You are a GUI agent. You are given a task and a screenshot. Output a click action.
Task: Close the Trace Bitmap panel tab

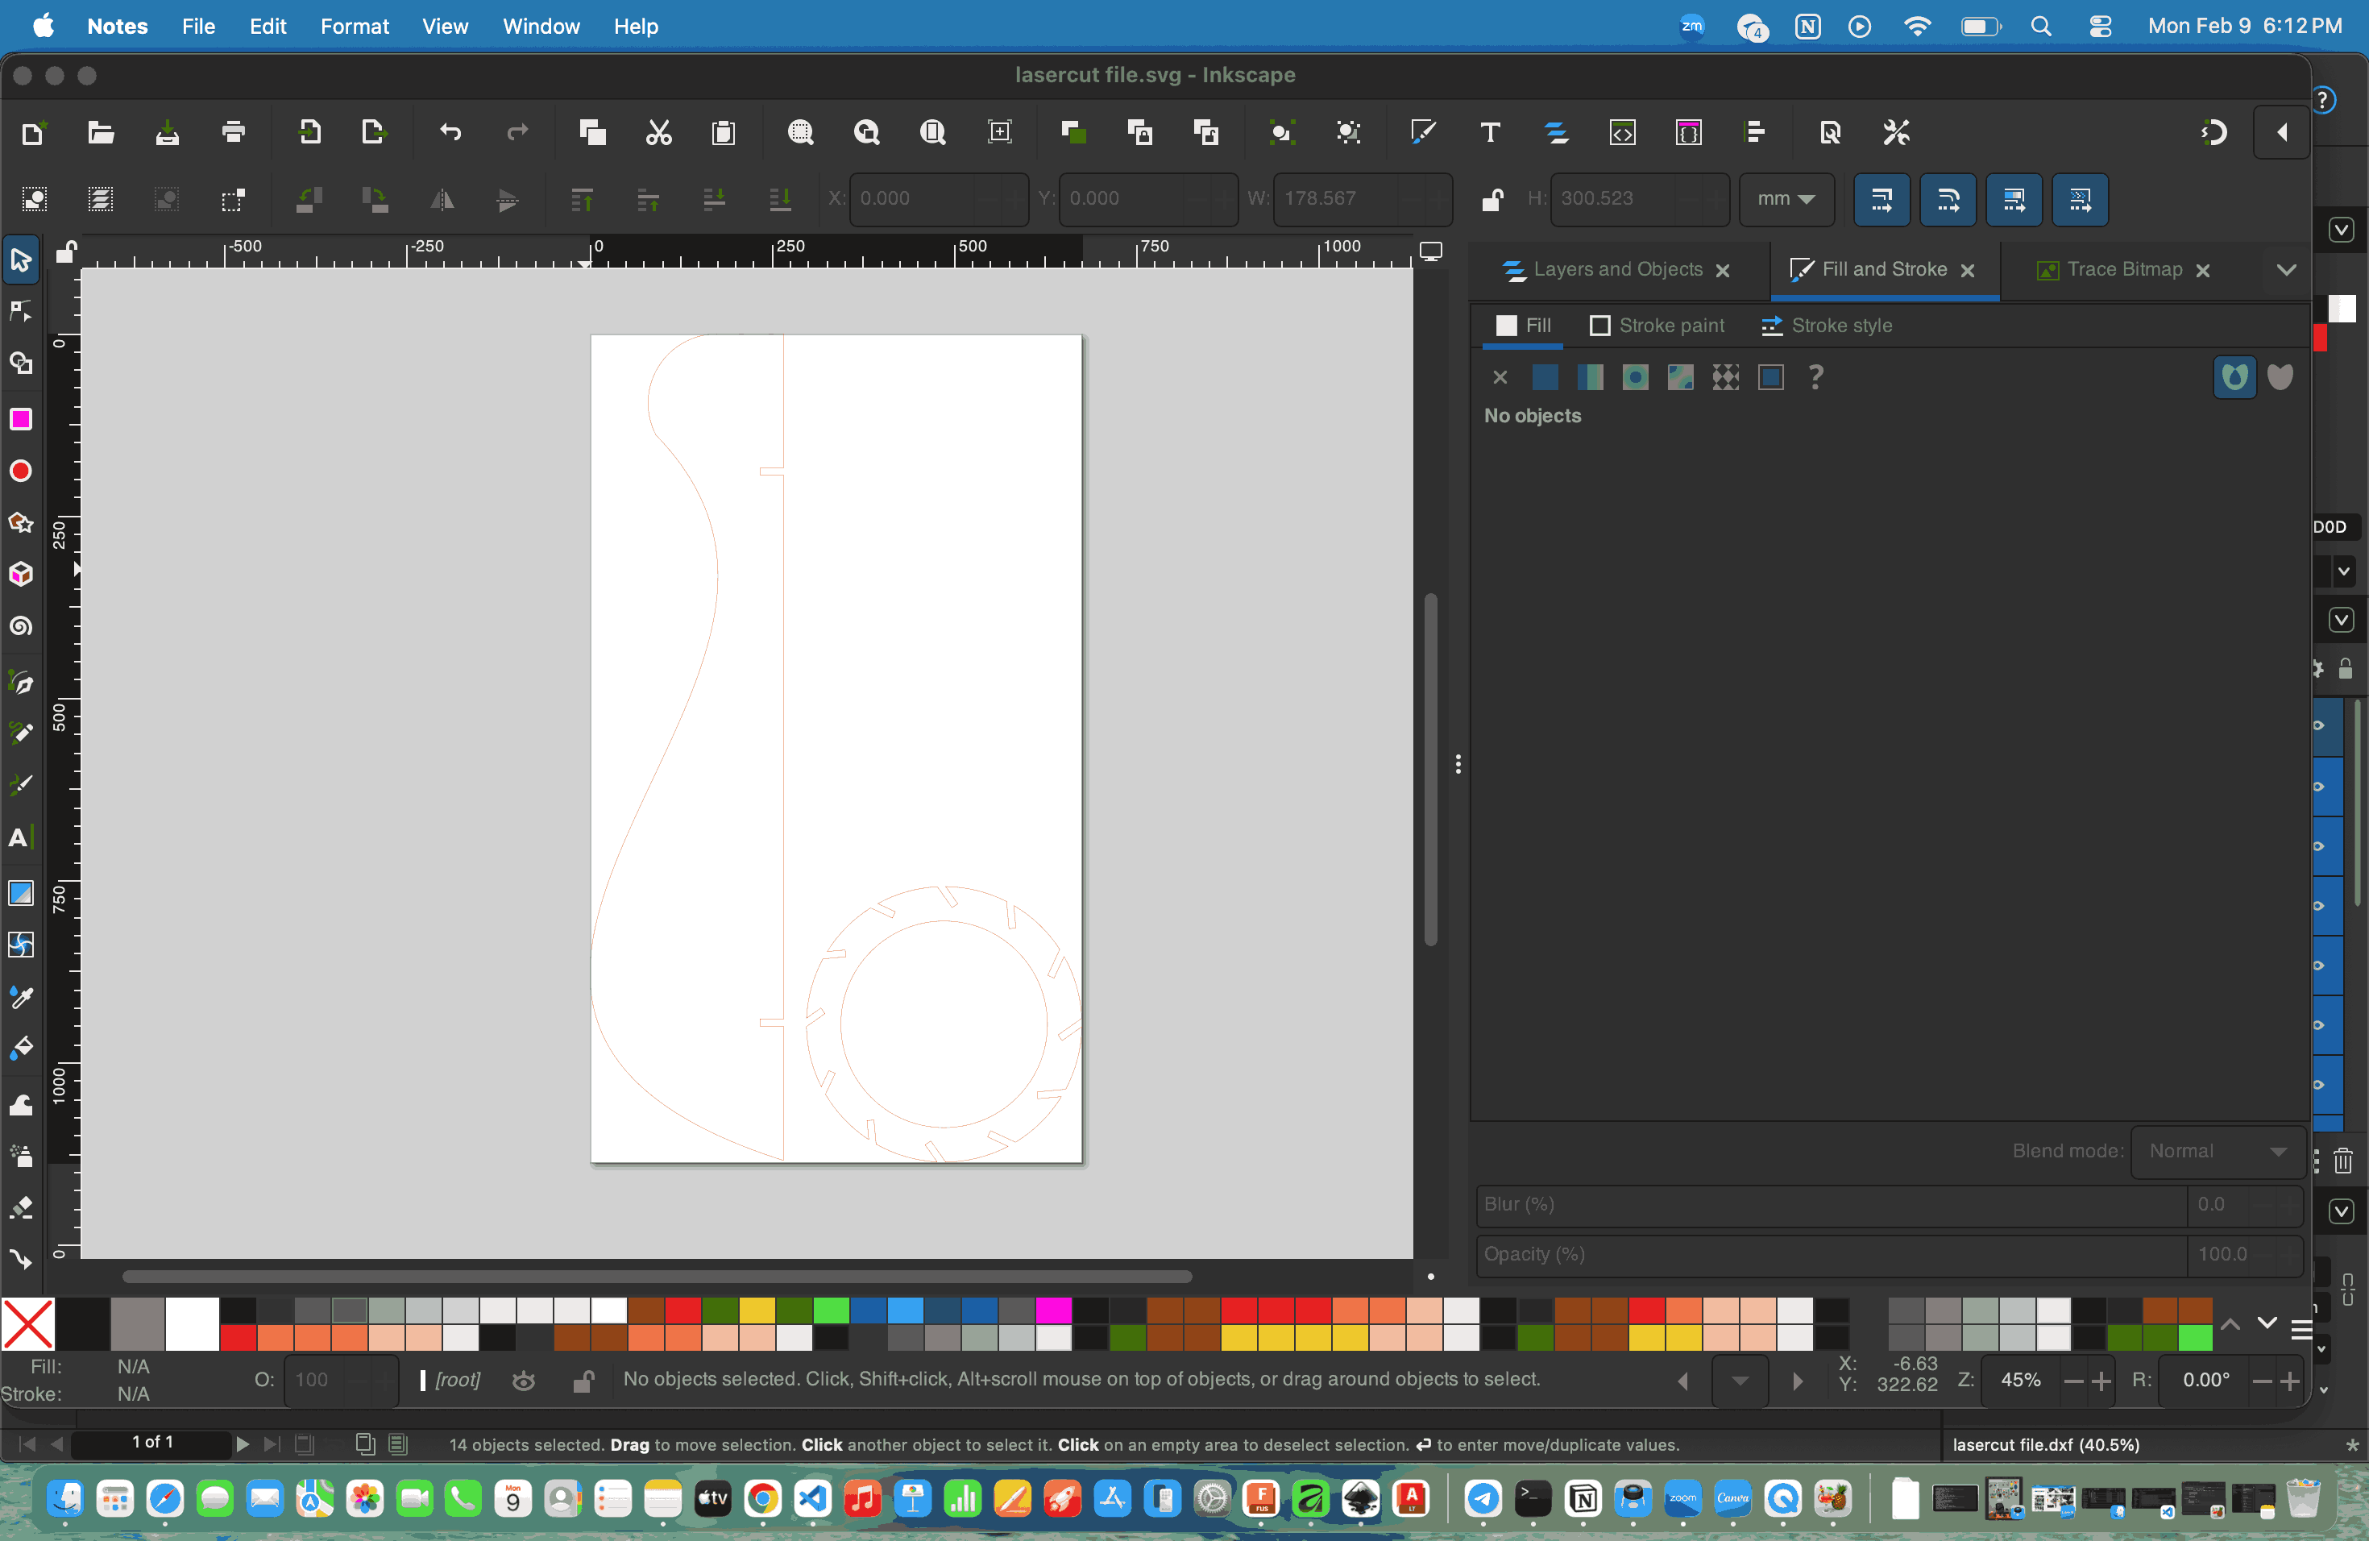2203,271
